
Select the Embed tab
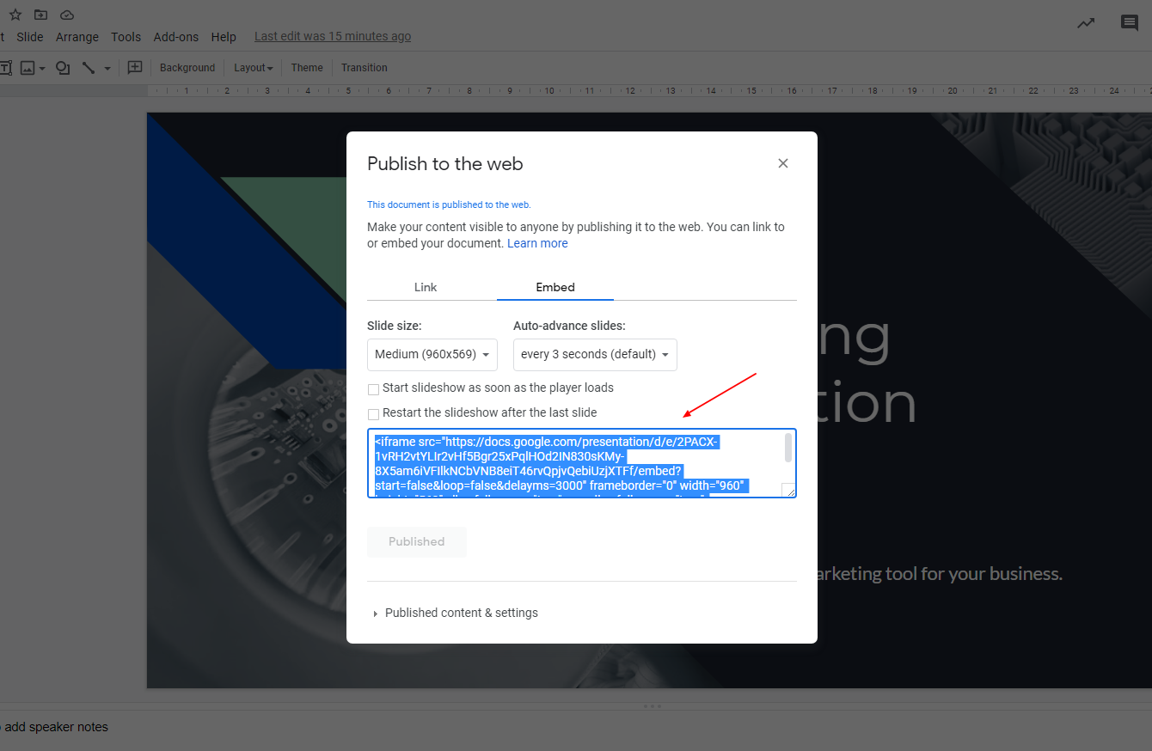[x=555, y=287]
